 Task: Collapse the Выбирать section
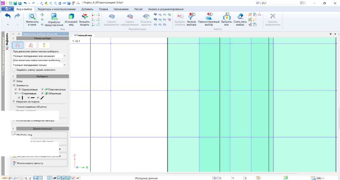pyautogui.click(x=13, y=76)
